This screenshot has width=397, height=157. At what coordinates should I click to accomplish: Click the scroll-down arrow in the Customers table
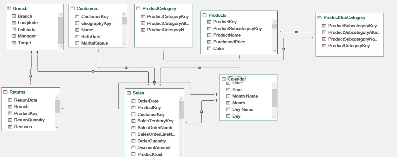(124, 44)
